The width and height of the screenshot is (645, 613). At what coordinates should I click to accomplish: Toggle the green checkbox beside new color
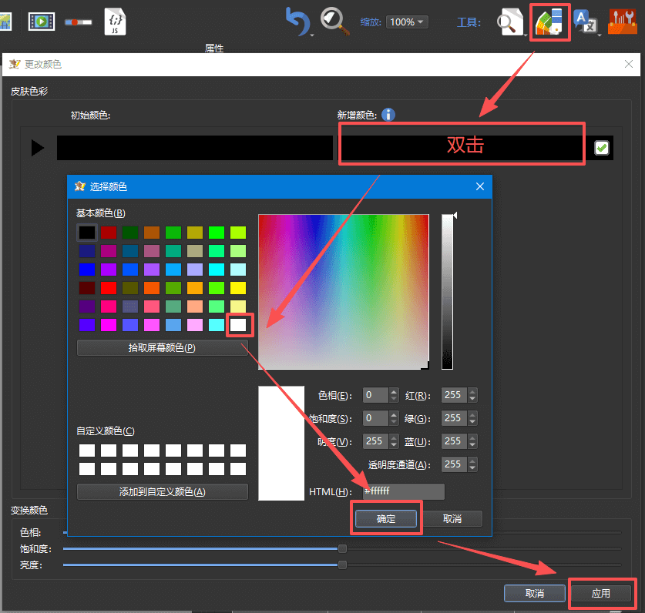(602, 148)
